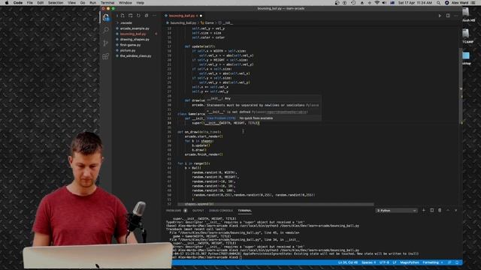Switch to the PROBLEMS panel tab
Viewport: 481px width, 270px height.
click(174, 211)
